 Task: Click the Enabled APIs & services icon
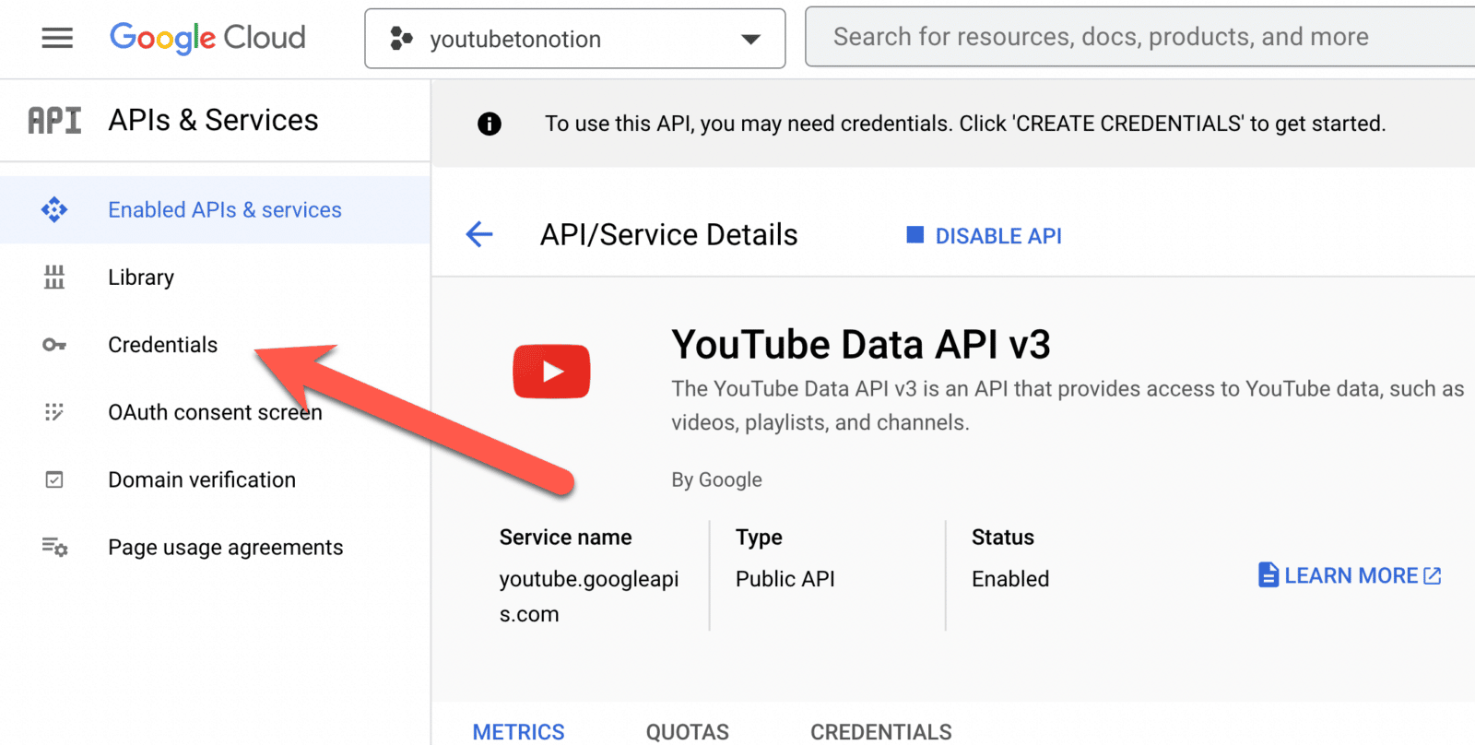pyautogui.click(x=54, y=210)
